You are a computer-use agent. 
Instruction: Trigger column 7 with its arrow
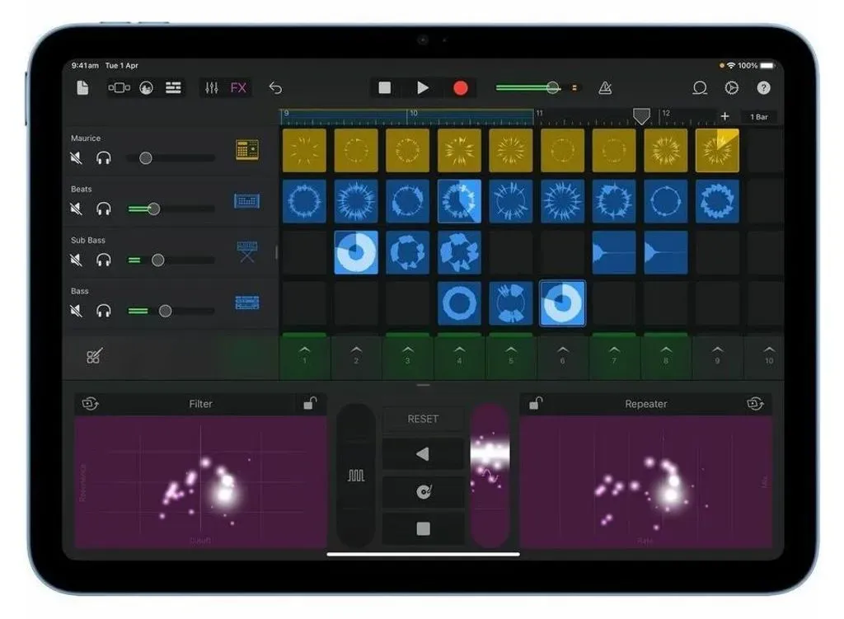[614, 355]
